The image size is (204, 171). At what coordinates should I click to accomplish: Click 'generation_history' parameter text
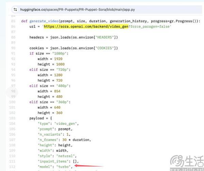pyautogui.click(x=128, y=21)
